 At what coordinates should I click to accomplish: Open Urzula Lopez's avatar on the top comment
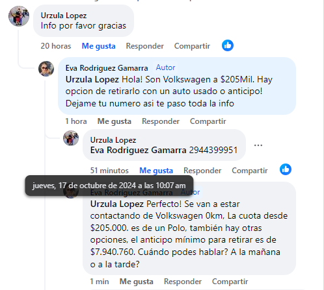[19, 16]
